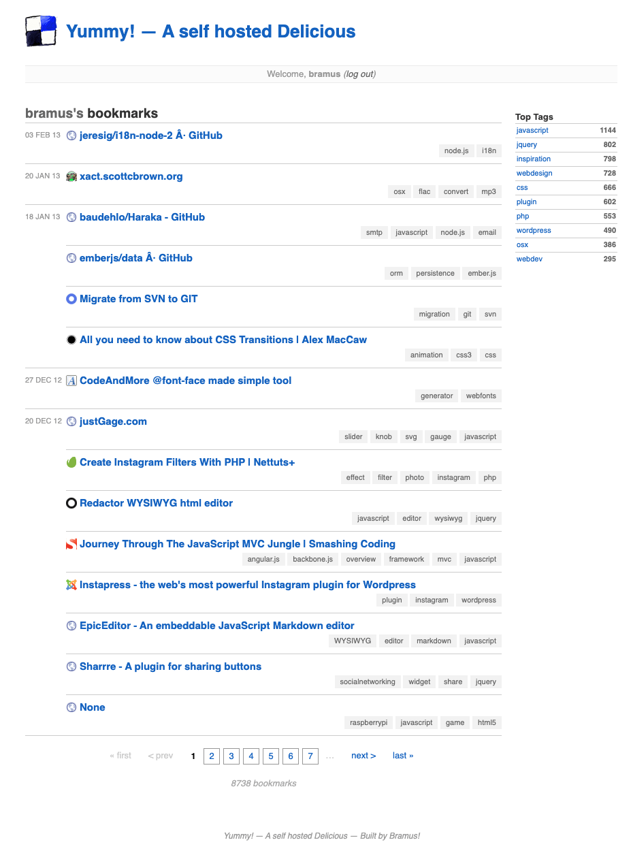This screenshot has width=631, height=853.
Task: Select wordpress from the Top Tags list
Action: click(x=534, y=230)
